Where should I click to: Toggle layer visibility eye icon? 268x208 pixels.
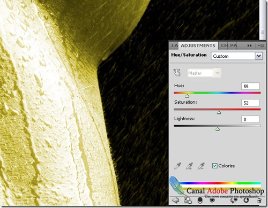212,200
